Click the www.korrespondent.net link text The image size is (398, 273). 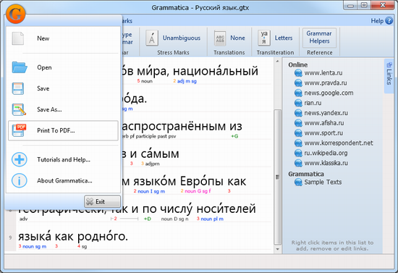coord(339,143)
